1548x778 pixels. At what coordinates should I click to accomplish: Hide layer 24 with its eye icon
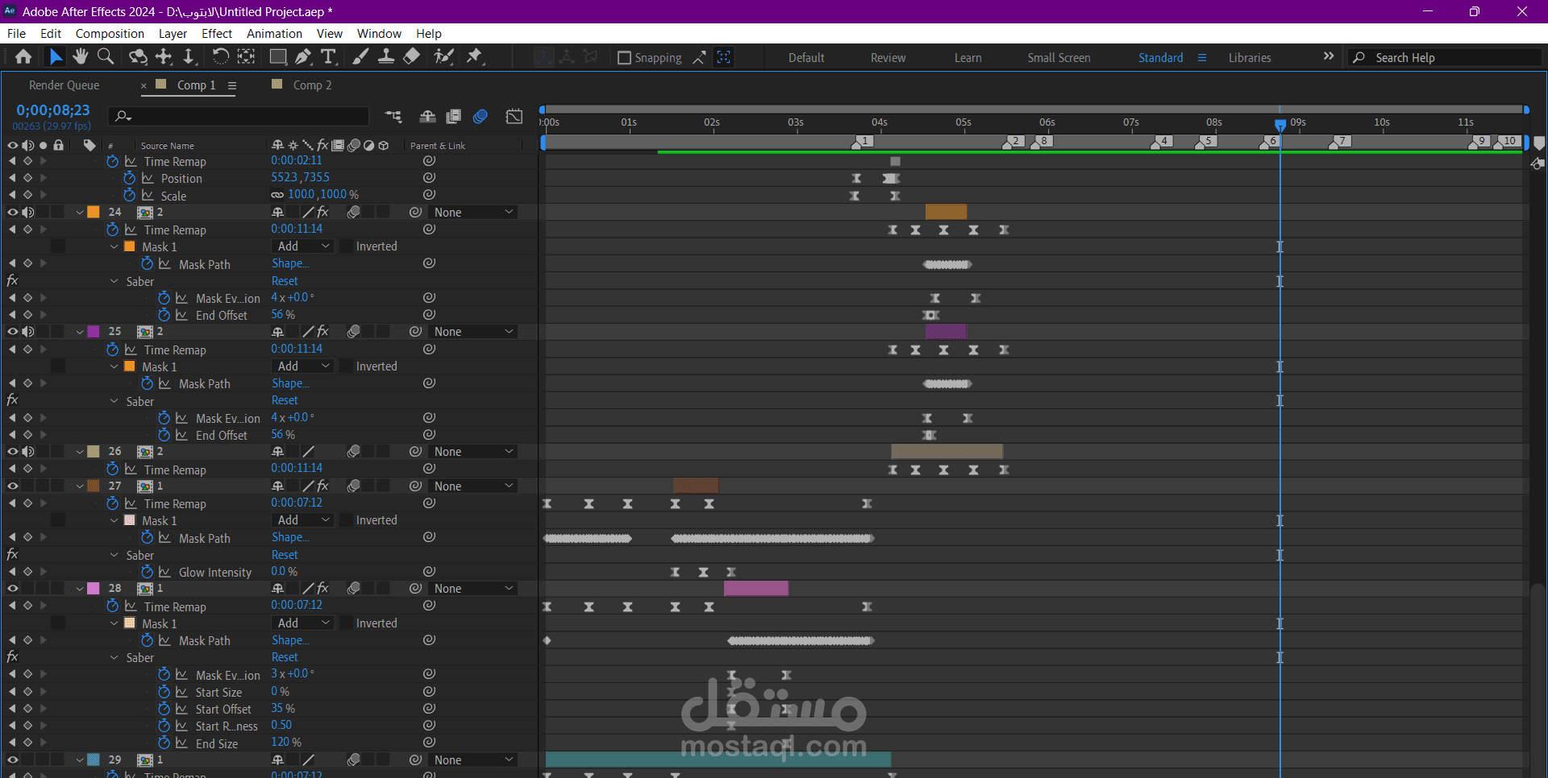tap(12, 213)
